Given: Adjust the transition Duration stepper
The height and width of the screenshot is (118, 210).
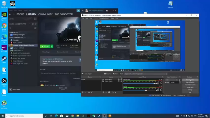Looking at the screenshot, I should tap(180, 82).
